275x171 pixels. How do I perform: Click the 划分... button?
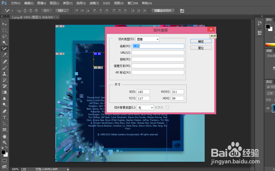coord(62,11)
